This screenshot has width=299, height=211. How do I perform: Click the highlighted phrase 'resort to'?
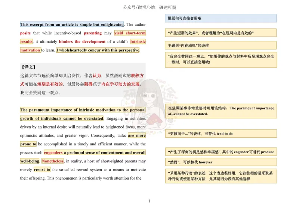click(42, 170)
